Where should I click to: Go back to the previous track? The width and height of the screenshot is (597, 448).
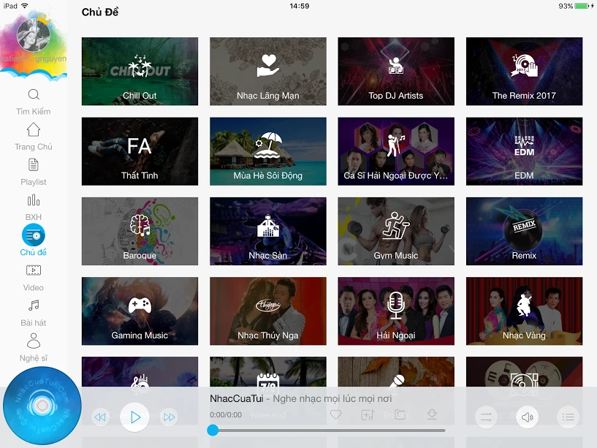100,417
